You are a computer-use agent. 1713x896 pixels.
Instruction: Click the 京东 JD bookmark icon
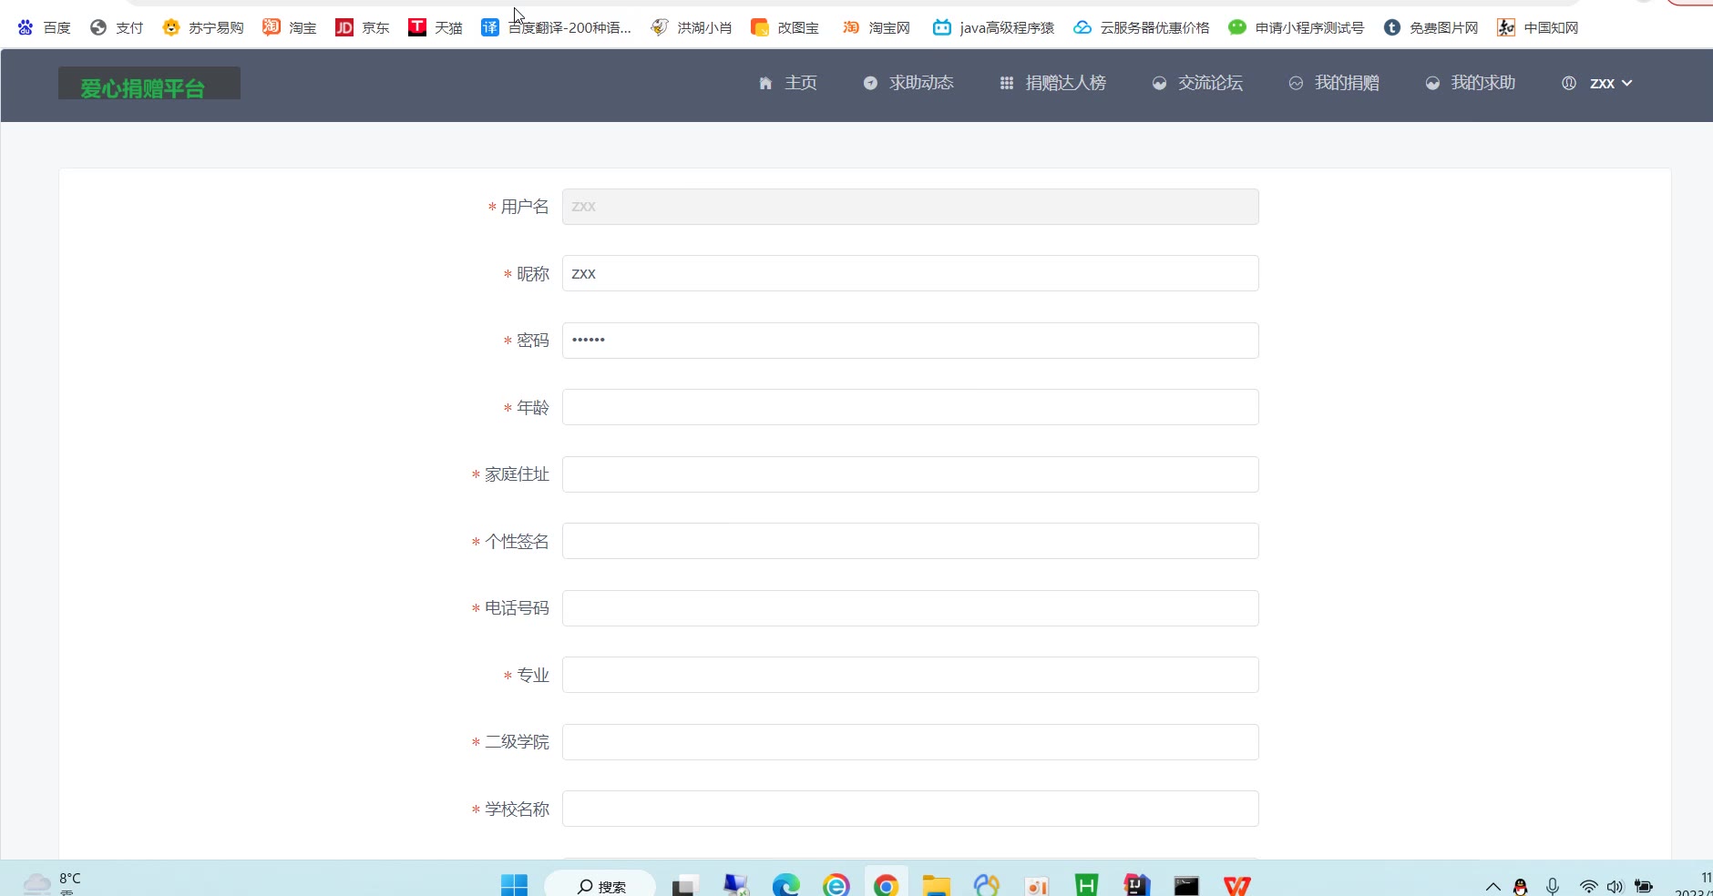[x=344, y=27]
